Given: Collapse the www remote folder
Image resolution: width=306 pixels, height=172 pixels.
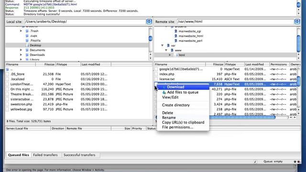Looking at the screenshot, I should pyautogui.click(x=166, y=50).
